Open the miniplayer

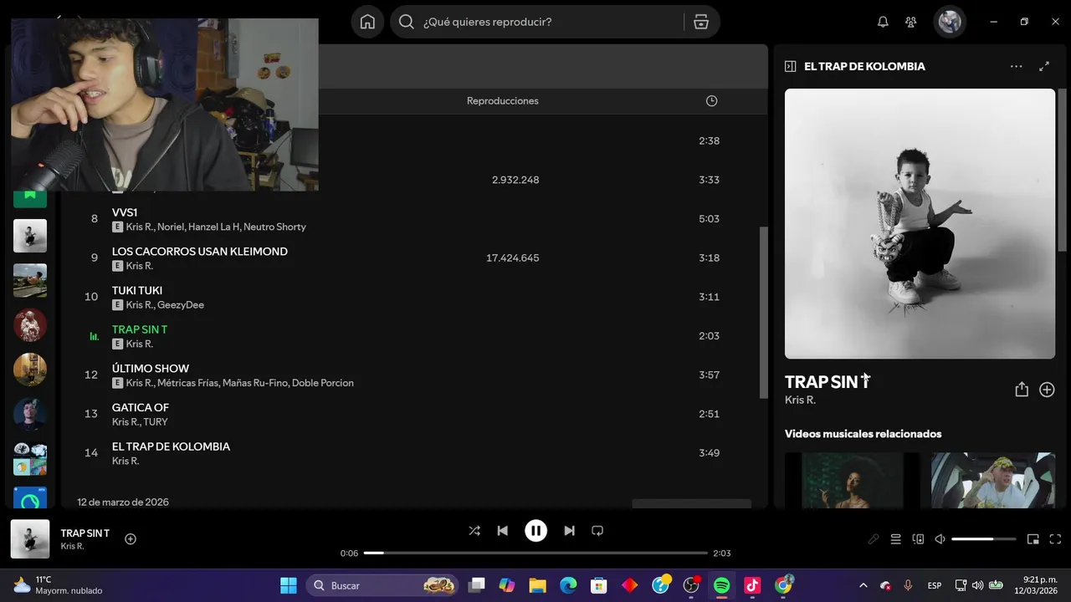tap(1033, 539)
